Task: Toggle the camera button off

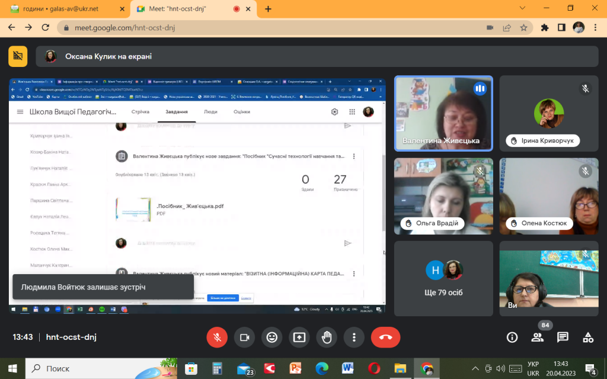Action: pyautogui.click(x=245, y=337)
